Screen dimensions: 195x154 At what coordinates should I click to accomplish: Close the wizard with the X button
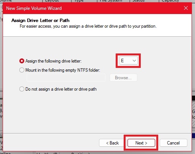186,8
